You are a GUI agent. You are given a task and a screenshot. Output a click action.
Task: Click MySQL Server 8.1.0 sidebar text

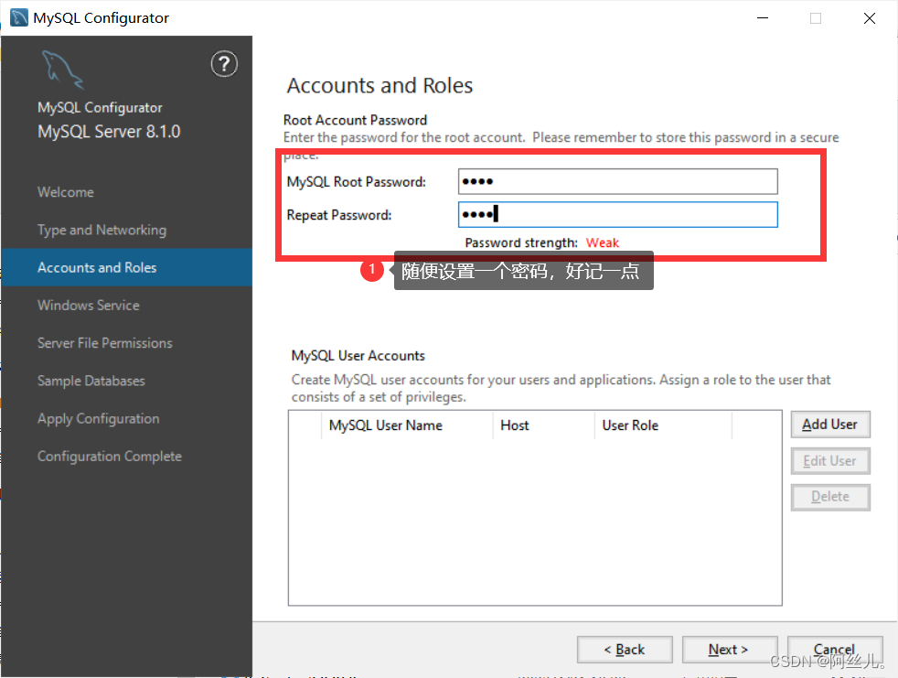coord(109,131)
